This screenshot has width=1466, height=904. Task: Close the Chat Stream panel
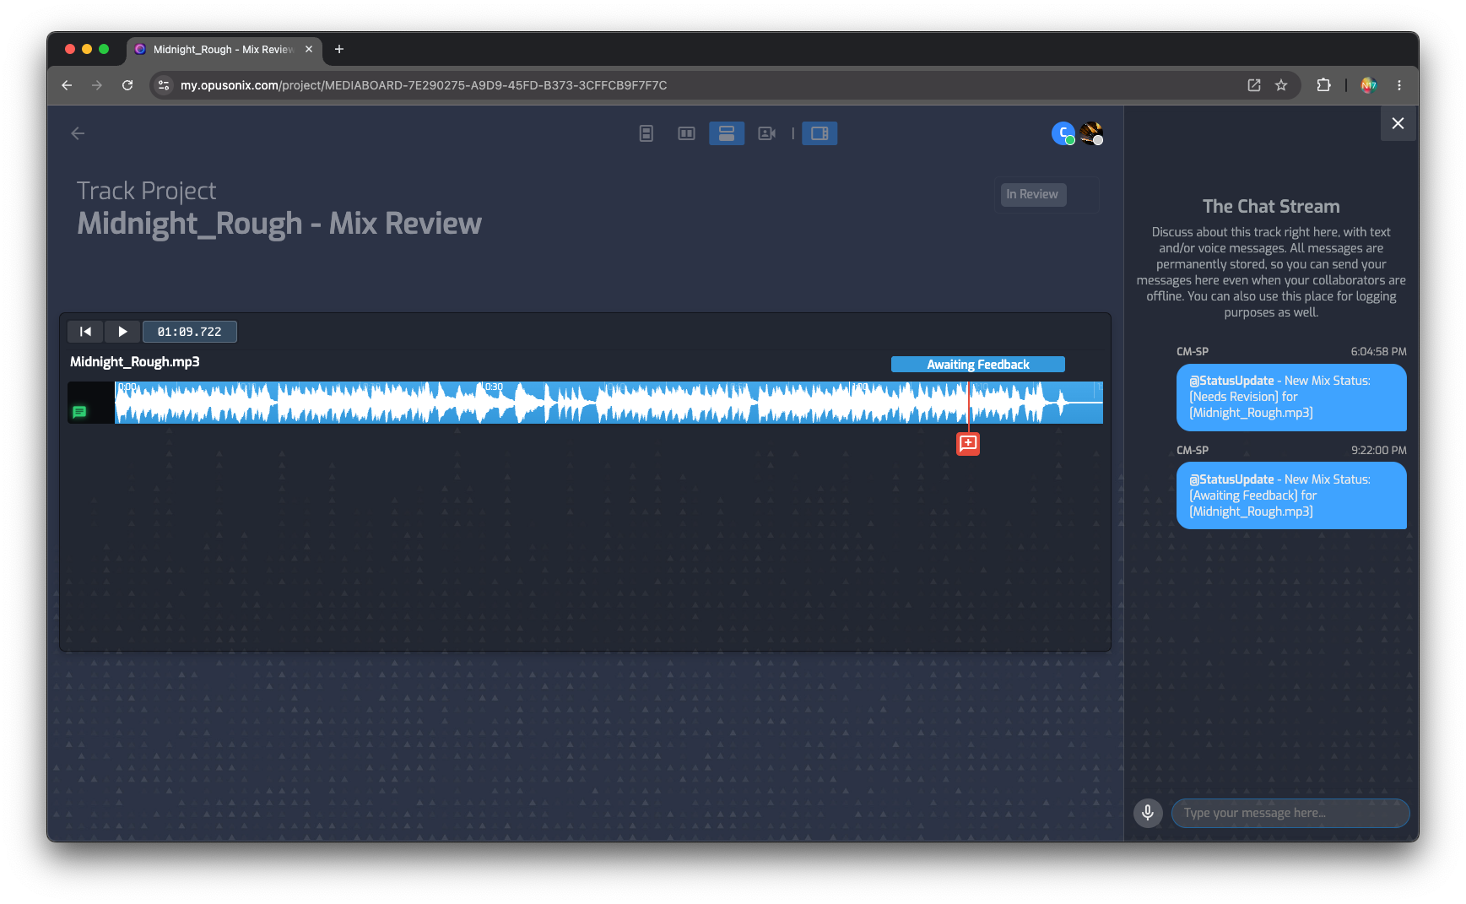(x=1398, y=123)
